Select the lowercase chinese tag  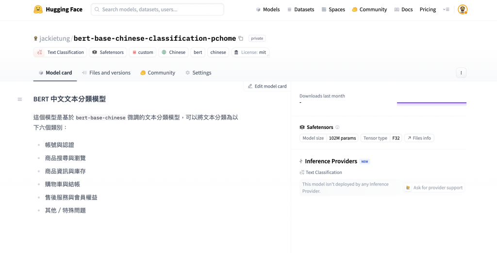click(218, 52)
